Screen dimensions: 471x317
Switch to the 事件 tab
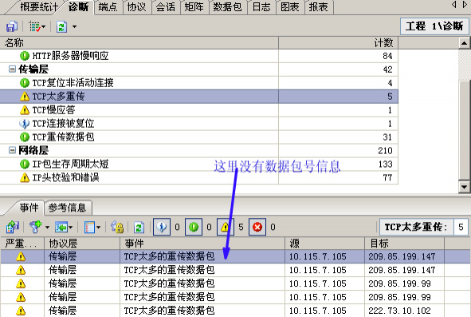(29, 208)
